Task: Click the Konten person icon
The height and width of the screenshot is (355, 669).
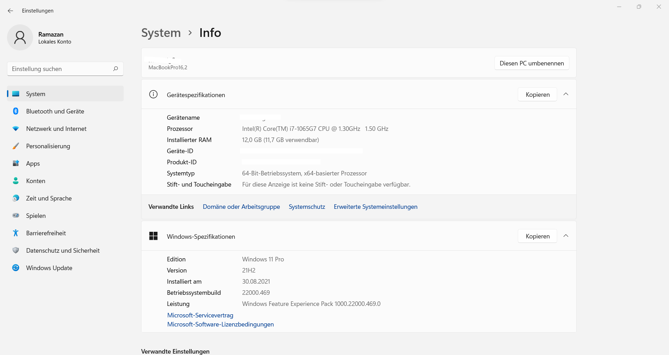Action: click(16, 181)
